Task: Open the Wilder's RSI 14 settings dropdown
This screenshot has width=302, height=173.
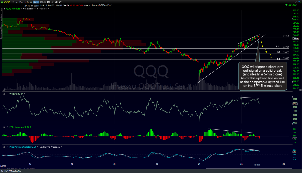Action: [25, 94]
